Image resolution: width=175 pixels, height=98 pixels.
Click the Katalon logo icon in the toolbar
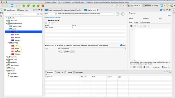coord(12,6)
